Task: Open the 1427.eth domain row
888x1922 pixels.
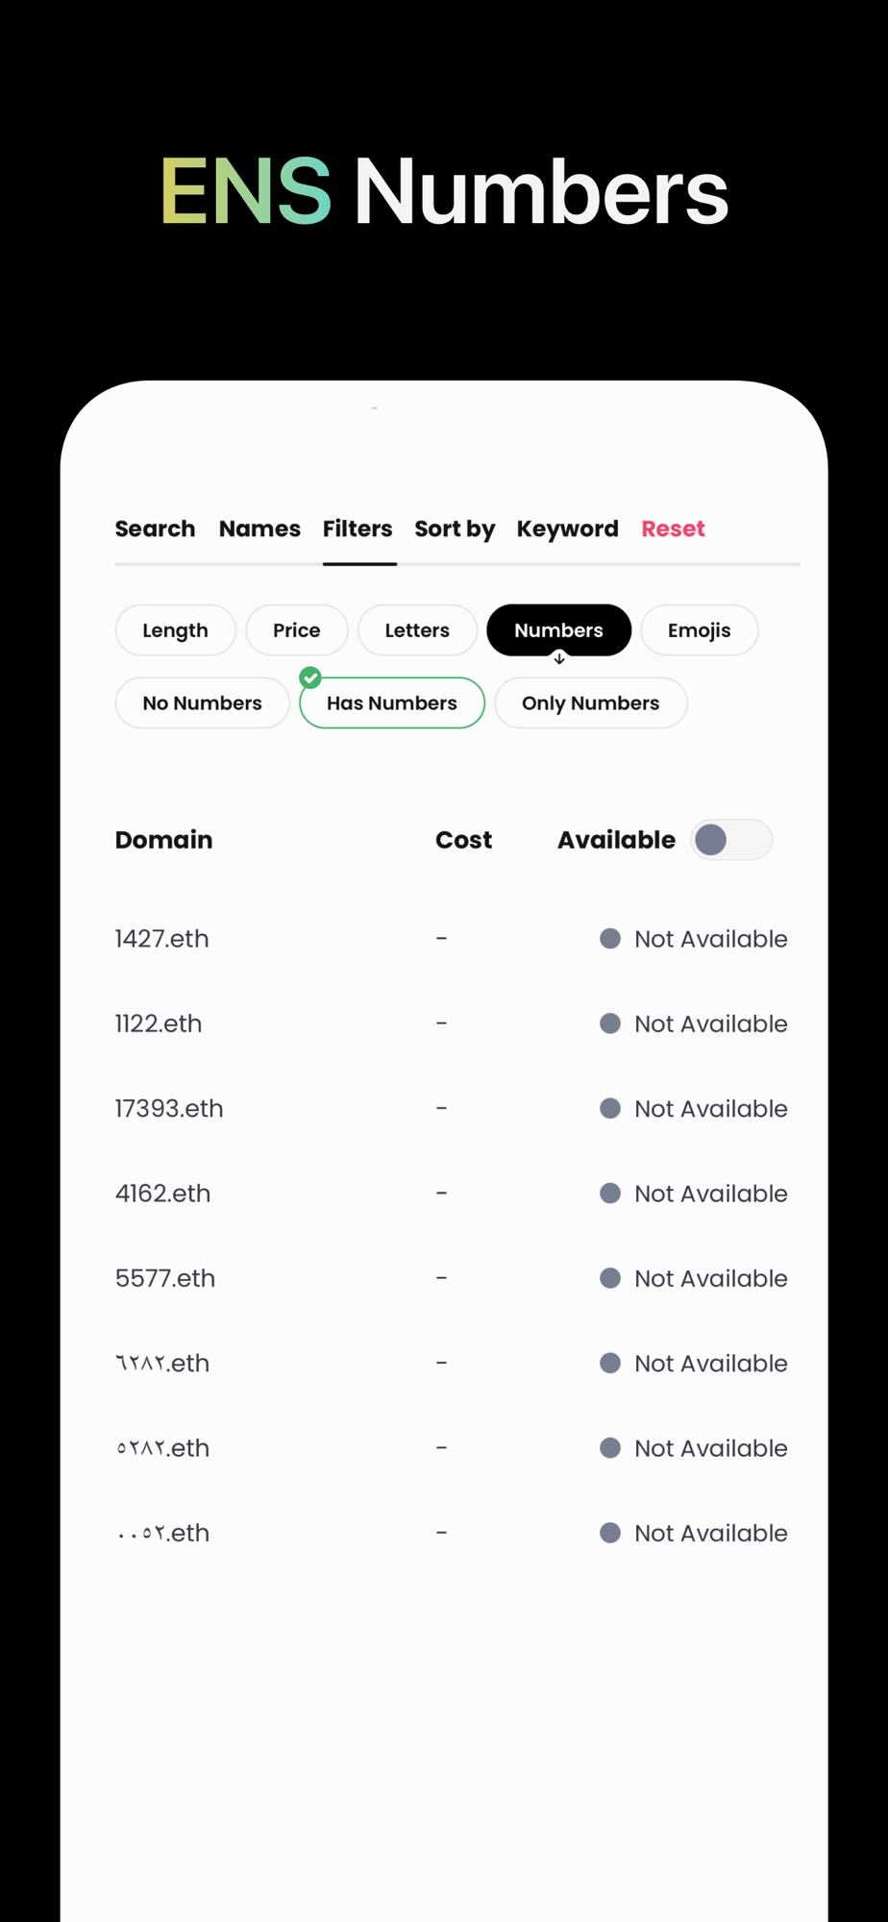Action: pyautogui.click(x=452, y=939)
